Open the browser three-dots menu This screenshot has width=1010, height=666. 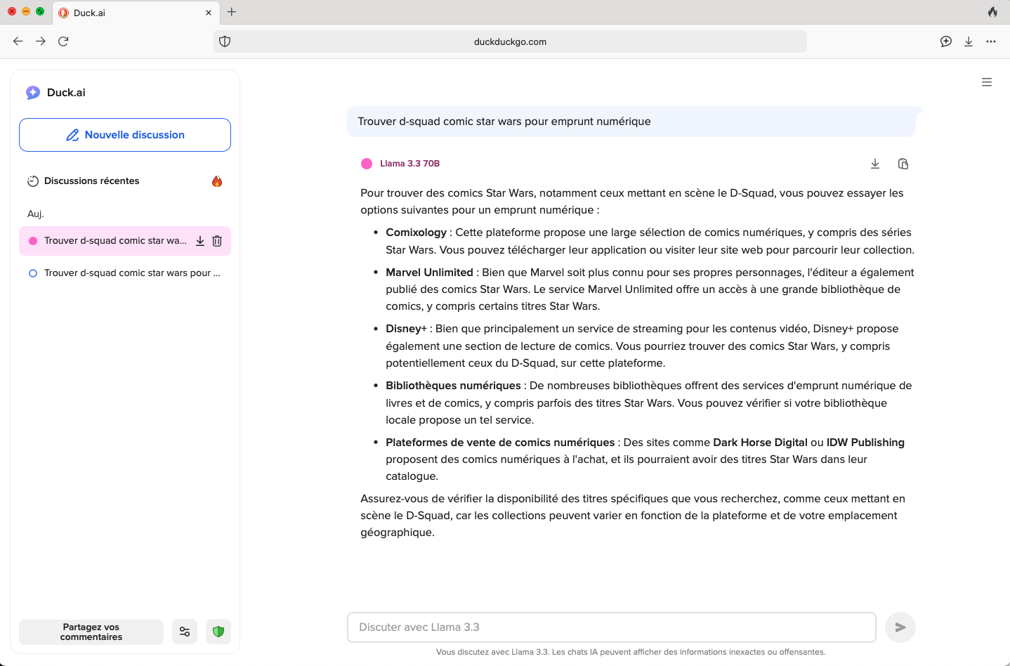point(991,41)
